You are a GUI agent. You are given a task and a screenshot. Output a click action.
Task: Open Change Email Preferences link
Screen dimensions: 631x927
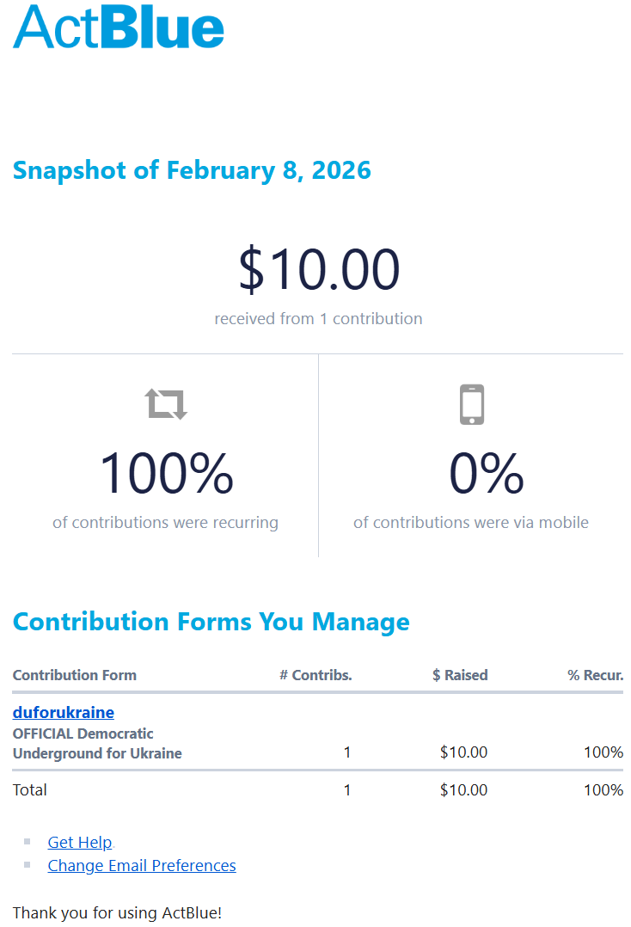coord(142,865)
